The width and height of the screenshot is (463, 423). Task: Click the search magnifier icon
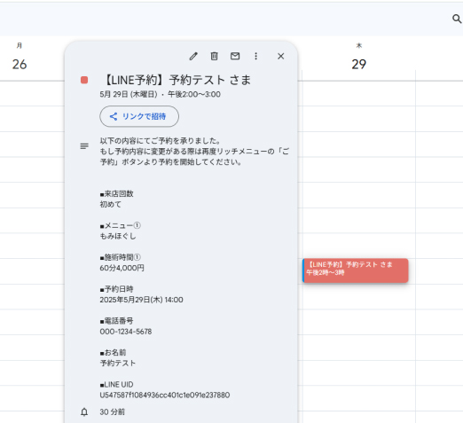[457, 19]
